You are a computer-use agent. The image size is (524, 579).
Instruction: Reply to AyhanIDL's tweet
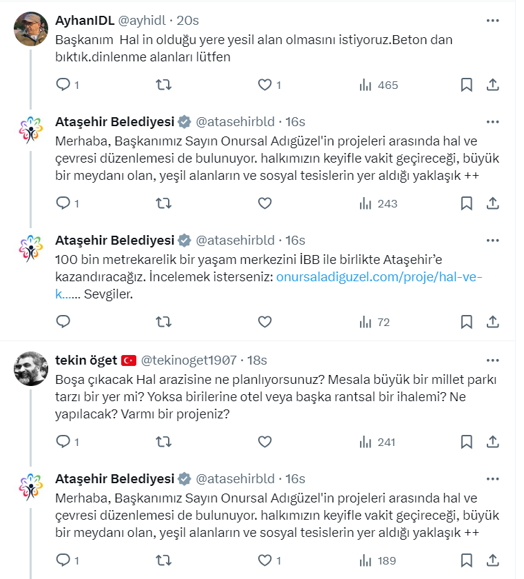point(63,85)
